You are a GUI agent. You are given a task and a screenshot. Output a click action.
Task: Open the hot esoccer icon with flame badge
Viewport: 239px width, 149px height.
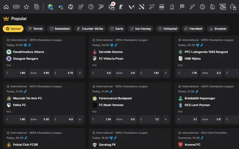(x=111, y=6)
